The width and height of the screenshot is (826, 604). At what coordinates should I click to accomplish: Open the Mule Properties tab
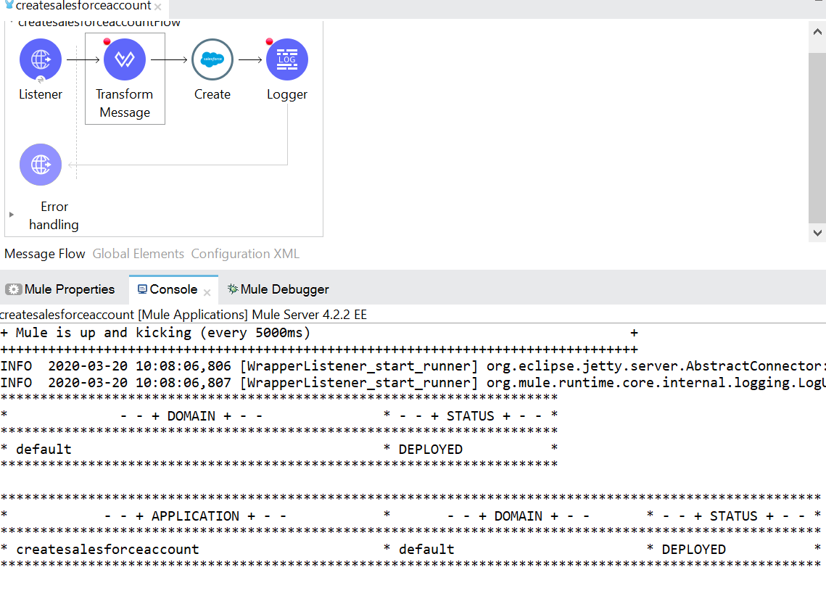point(60,289)
